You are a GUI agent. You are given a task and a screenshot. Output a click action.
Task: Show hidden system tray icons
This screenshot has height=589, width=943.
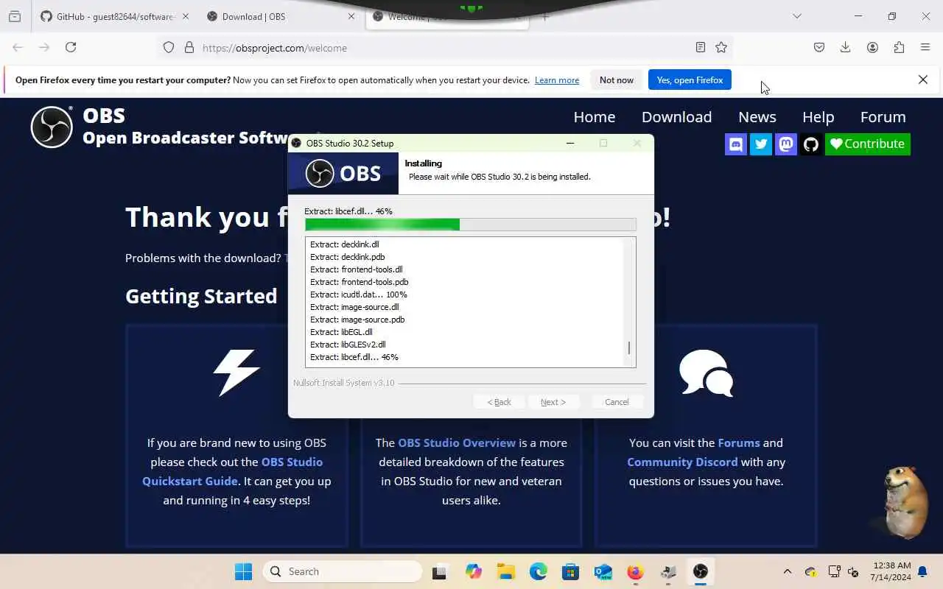(x=787, y=571)
